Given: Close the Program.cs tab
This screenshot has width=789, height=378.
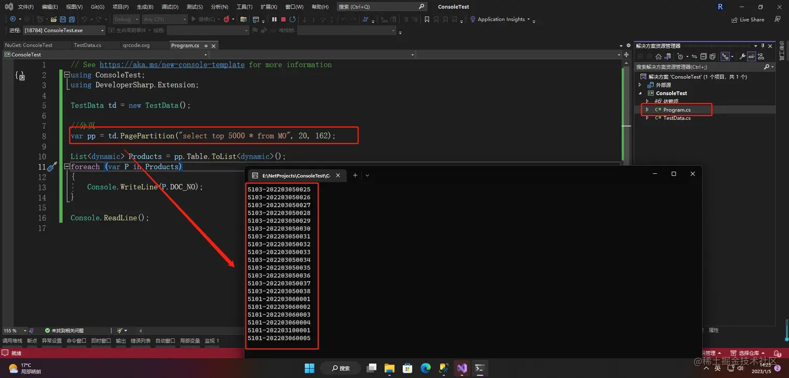Looking at the screenshot, I should tap(214, 46).
